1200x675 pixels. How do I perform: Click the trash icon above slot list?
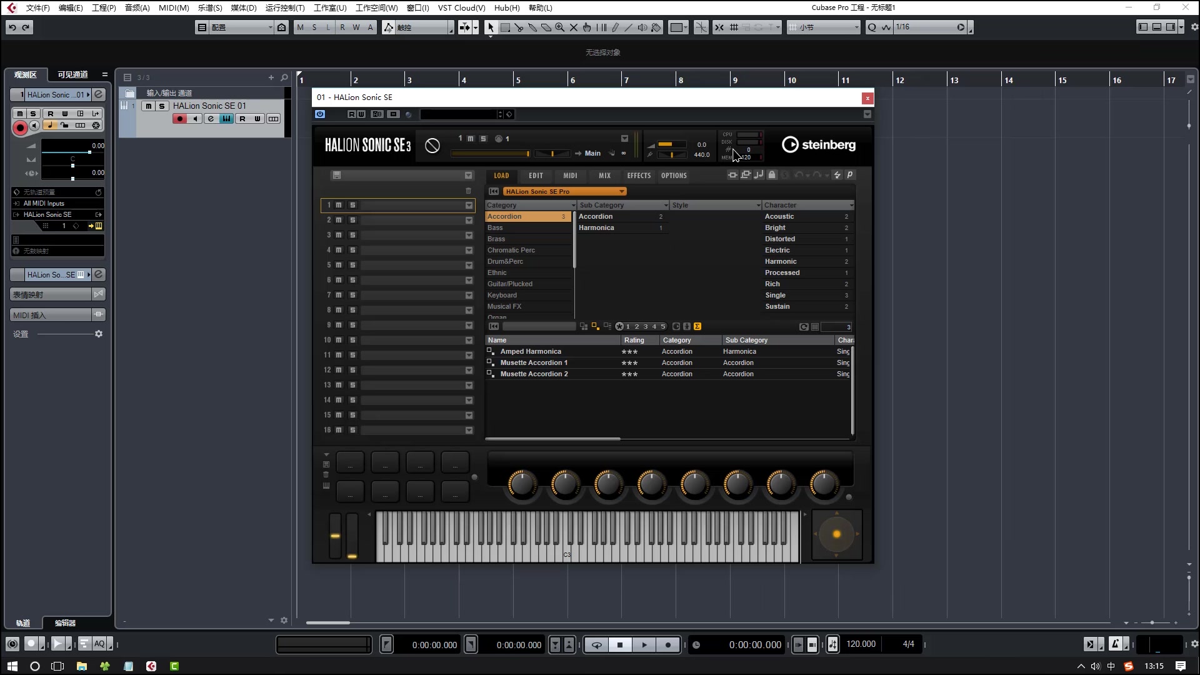coord(468,191)
